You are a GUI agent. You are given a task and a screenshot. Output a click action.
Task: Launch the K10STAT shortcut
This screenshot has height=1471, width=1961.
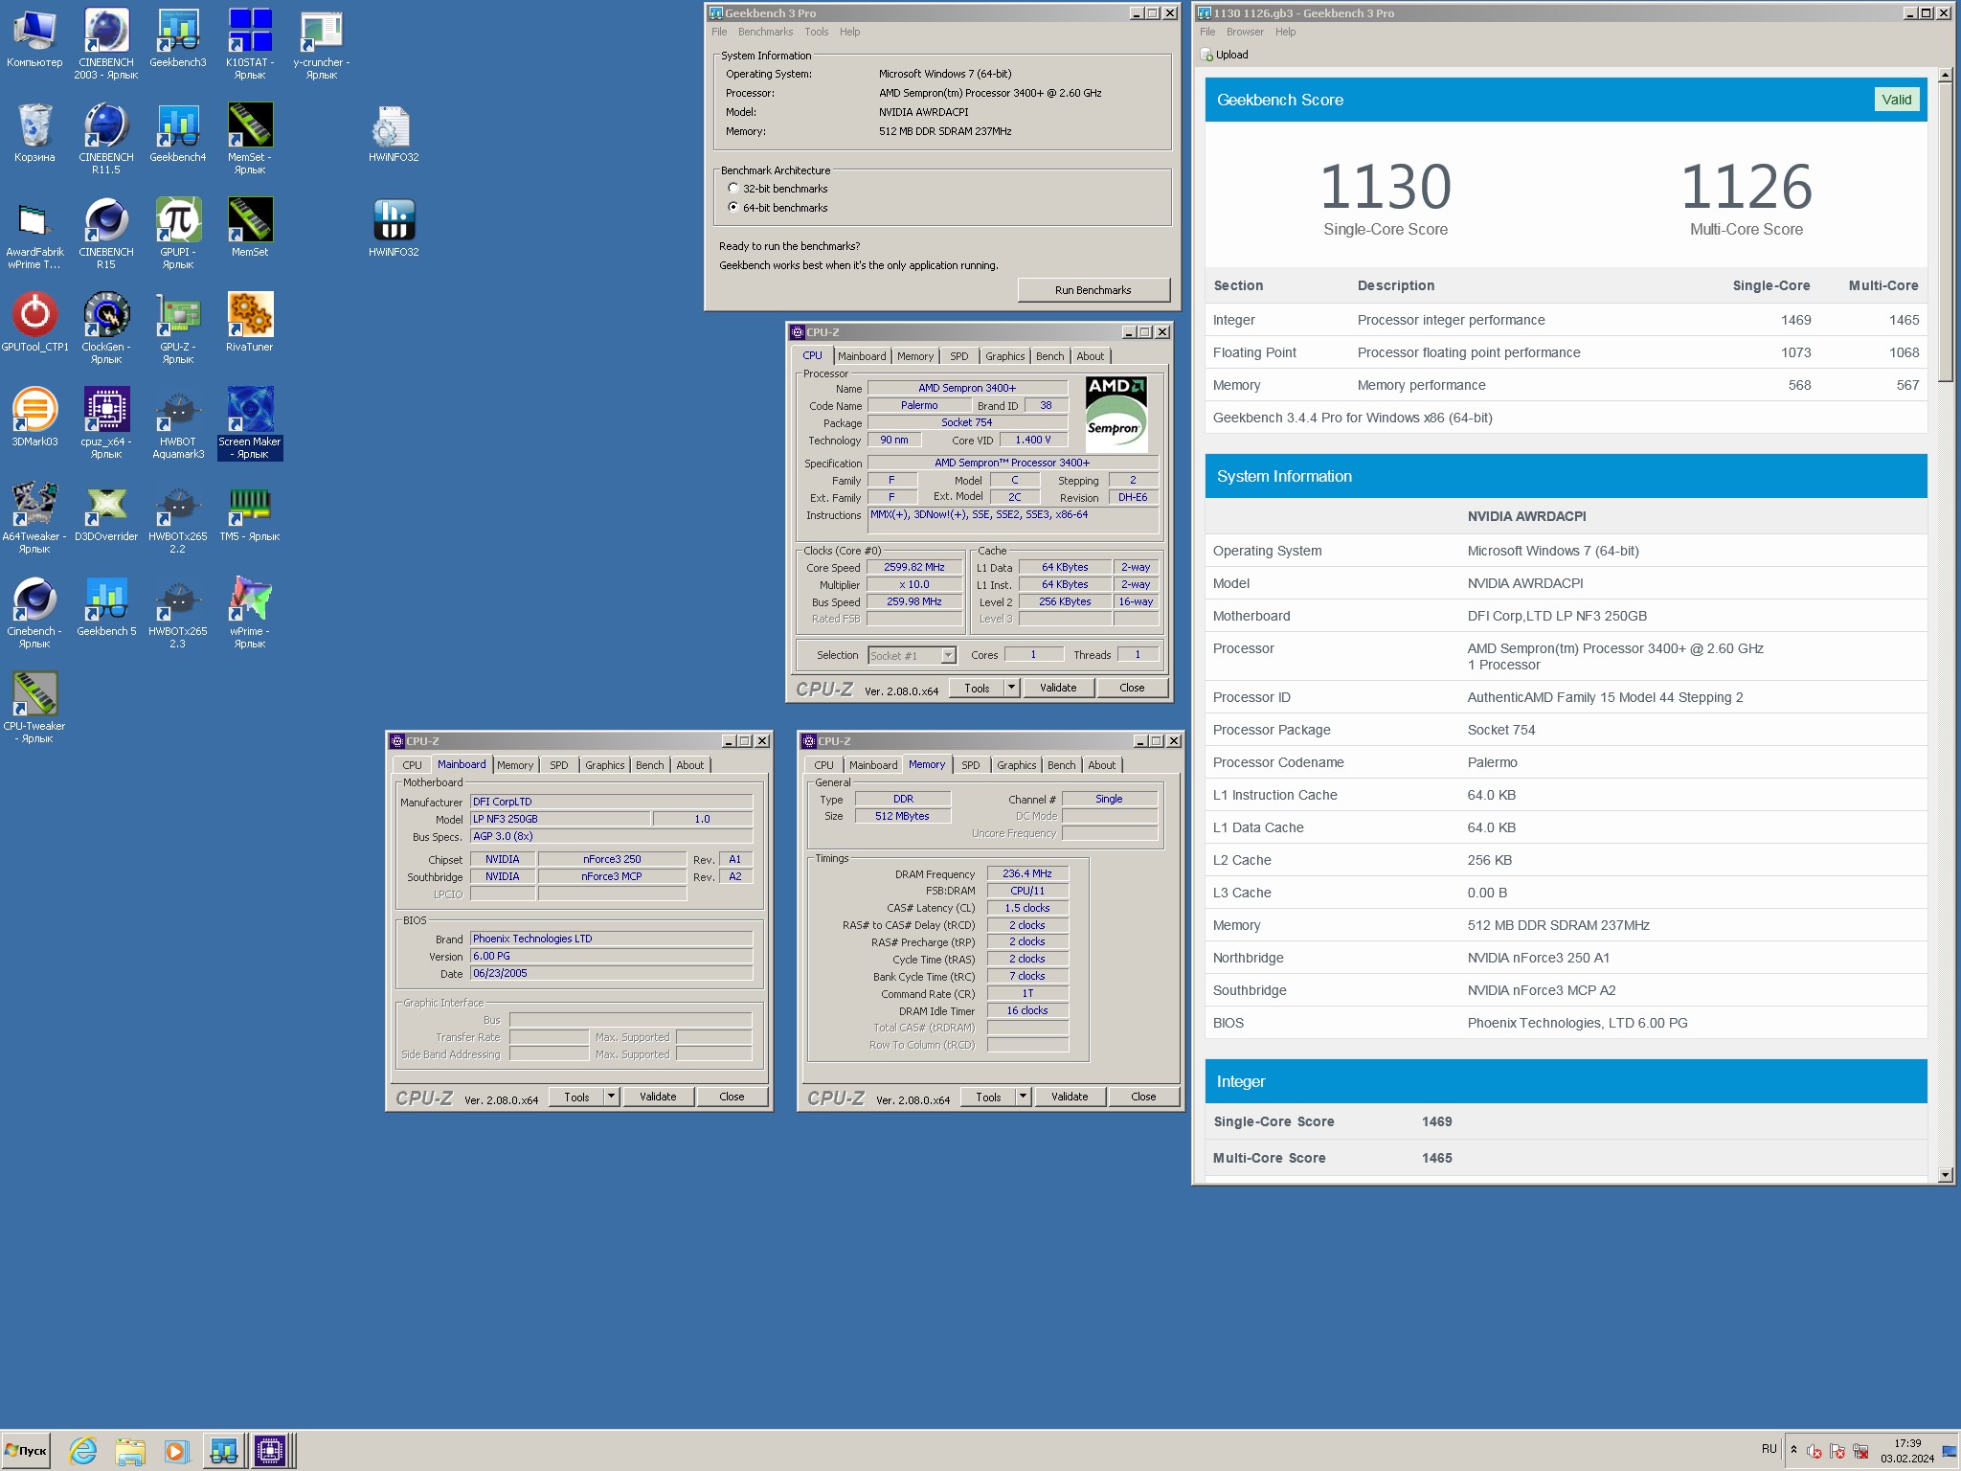[250, 44]
